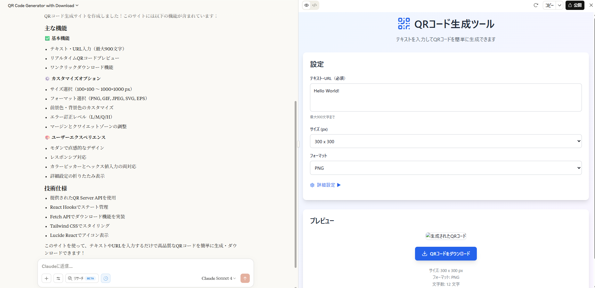This screenshot has height=288, width=595.
Task: Switch to the code view tab
Action: pos(315,5)
